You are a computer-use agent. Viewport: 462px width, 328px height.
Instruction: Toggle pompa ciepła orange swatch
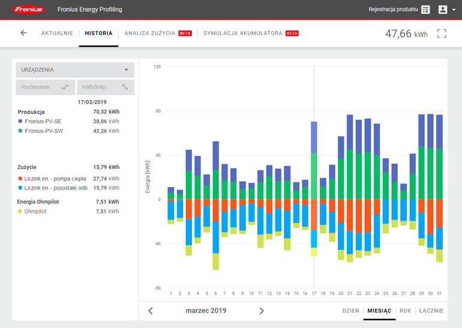tap(20, 179)
